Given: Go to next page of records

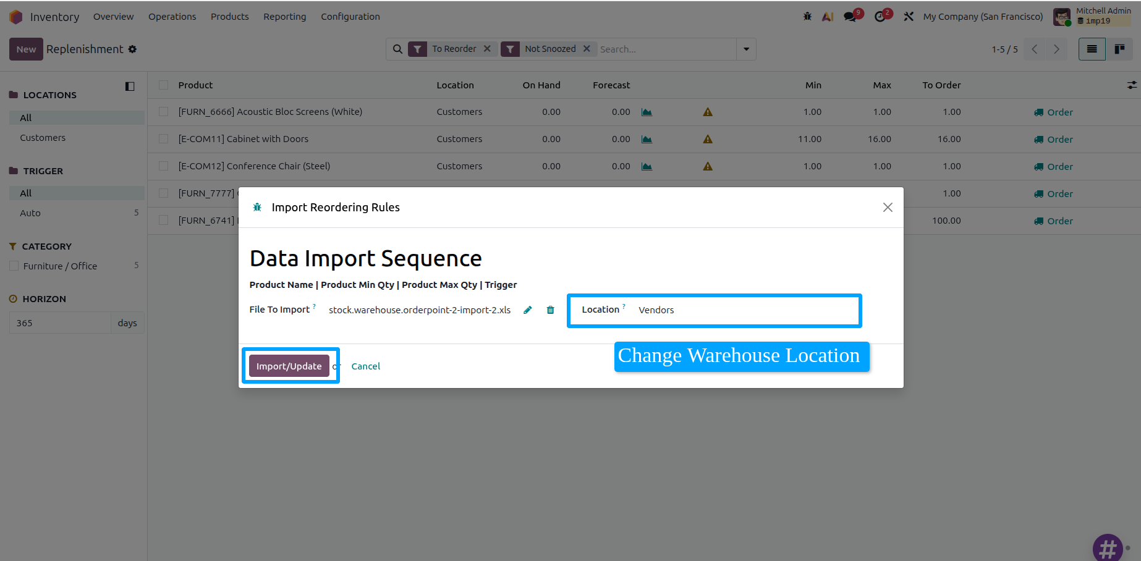Looking at the screenshot, I should coord(1057,49).
